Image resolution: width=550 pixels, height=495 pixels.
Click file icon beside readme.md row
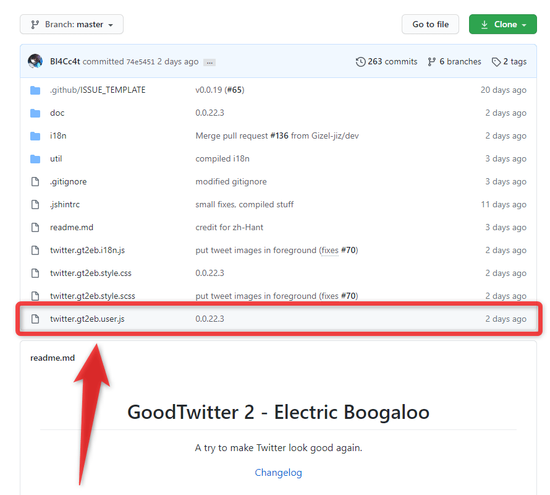tap(35, 227)
